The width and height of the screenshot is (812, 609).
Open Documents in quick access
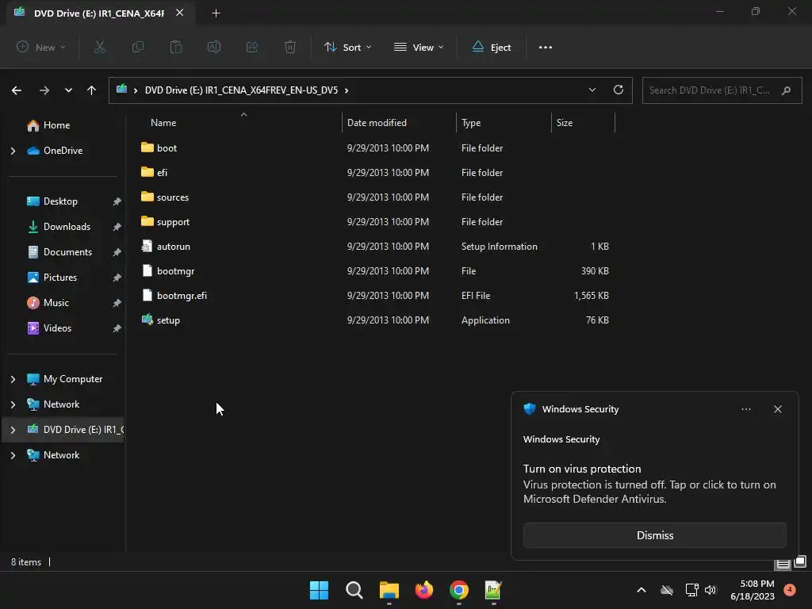click(x=59, y=252)
